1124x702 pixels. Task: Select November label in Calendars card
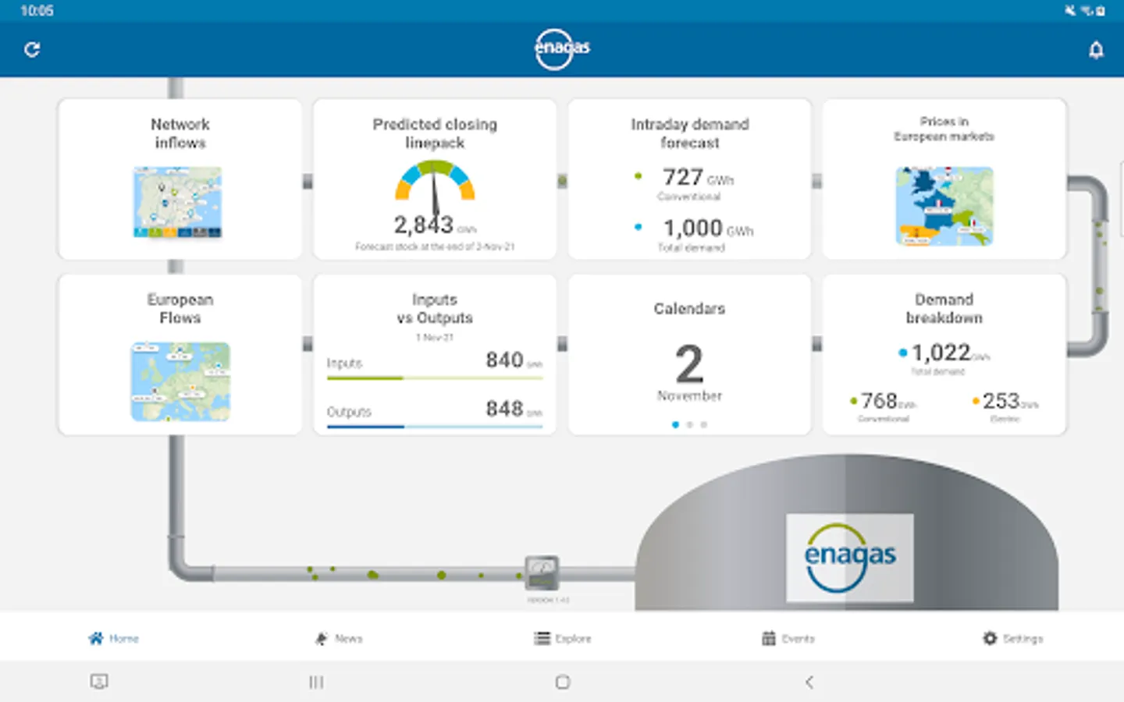pyautogui.click(x=689, y=396)
